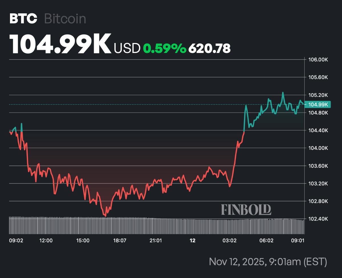Click the 620.78 price change figure
The height and width of the screenshot is (278, 342).
[x=209, y=48]
